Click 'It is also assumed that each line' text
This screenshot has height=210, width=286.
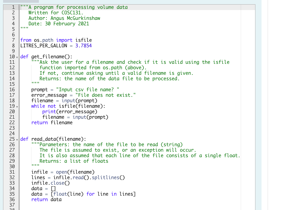click(85, 156)
